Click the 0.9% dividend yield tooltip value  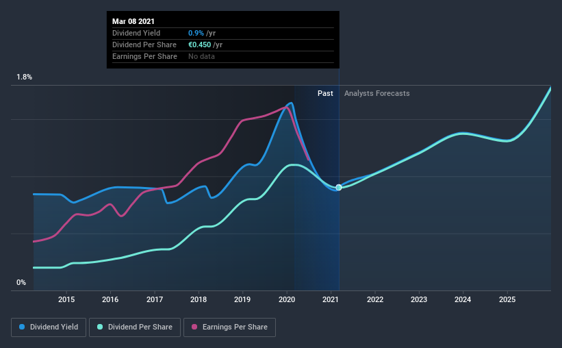pos(196,33)
